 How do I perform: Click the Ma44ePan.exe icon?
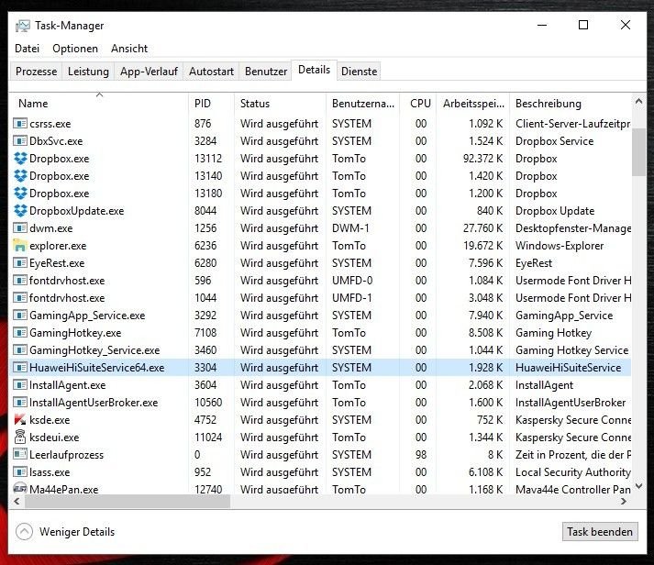(20, 489)
